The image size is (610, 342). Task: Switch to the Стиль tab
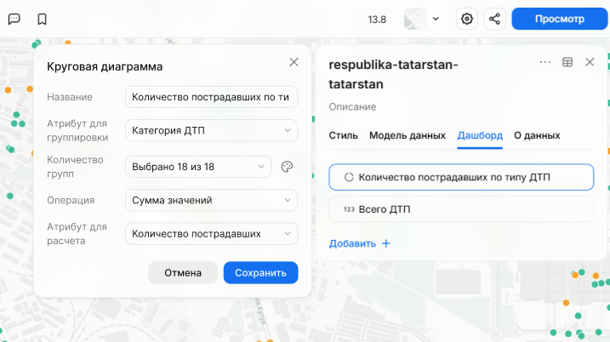click(x=343, y=135)
